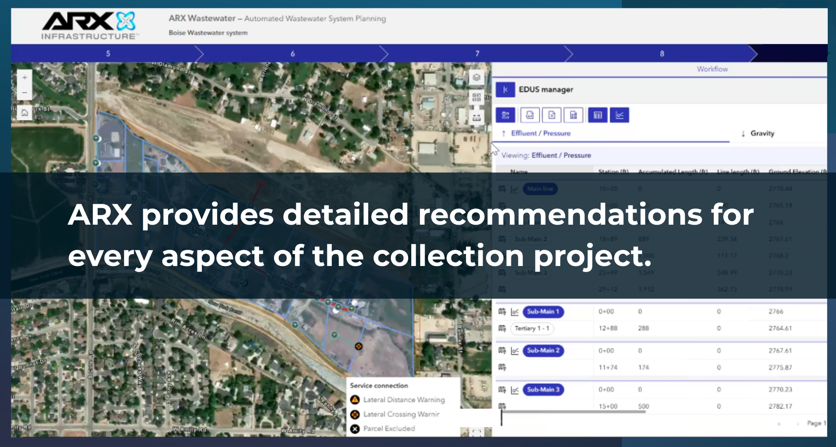Click the table horizontal scrollbar
Image resolution: width=836 pixels, height=447 pixels.
574,412
